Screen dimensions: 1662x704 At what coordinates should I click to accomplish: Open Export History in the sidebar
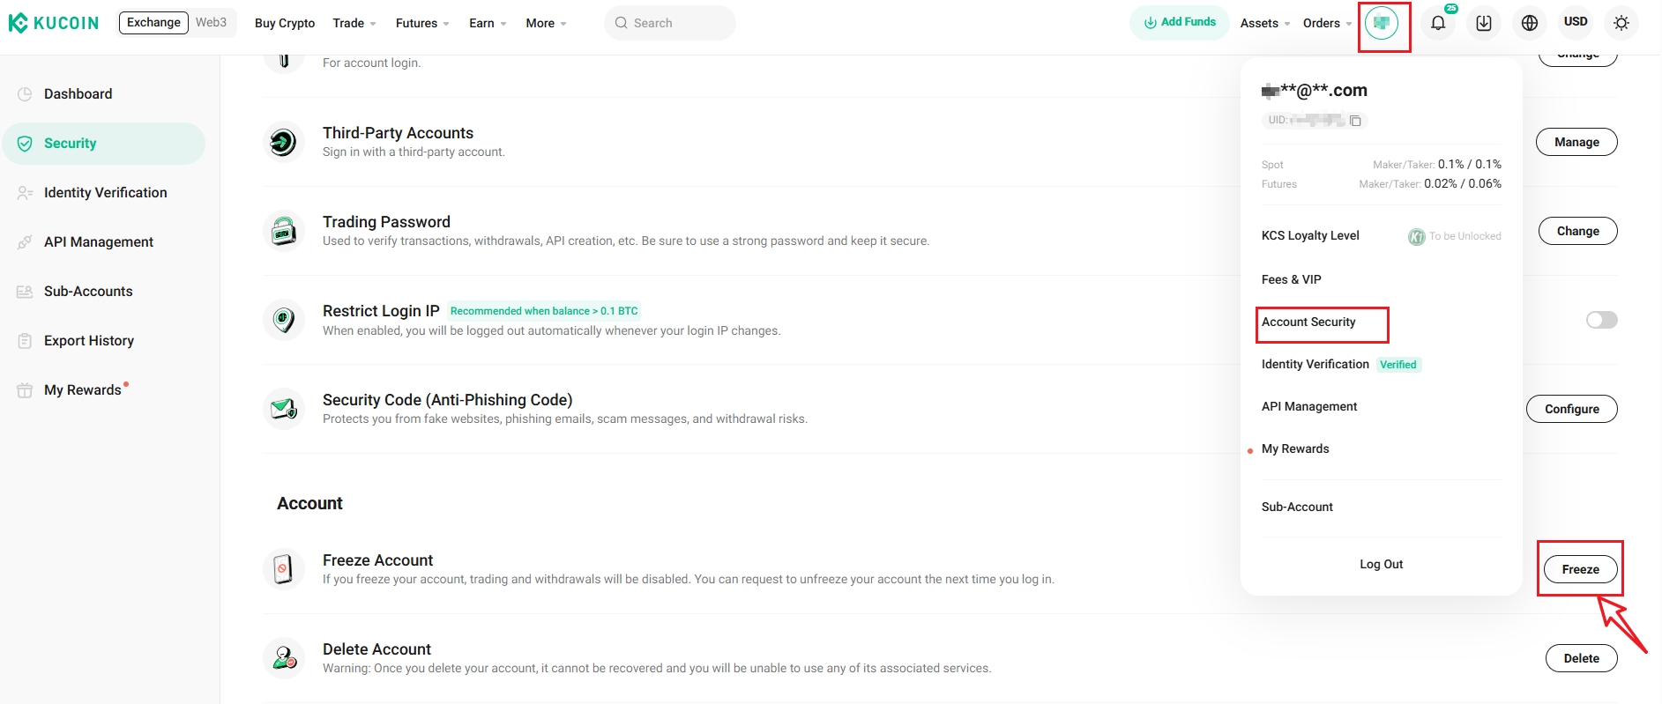[x=104, y=341]
